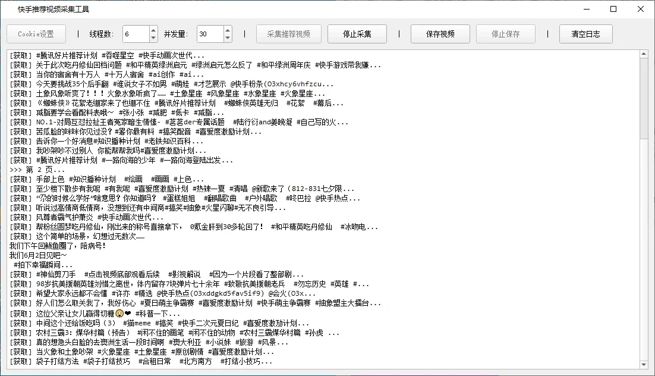Click log line starting '我吵架吵不过别人'
This screenshot has height=376, width=655.
[x=108, y=151]
